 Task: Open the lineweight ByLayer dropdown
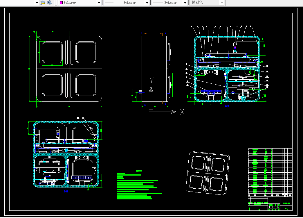[185, 3]
